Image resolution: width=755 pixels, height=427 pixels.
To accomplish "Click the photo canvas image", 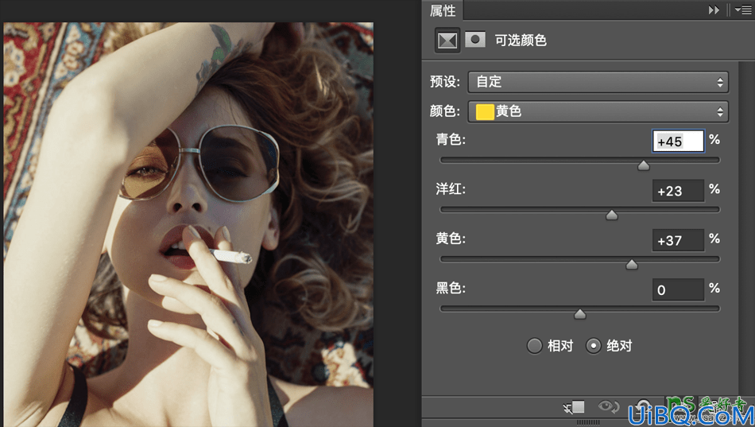I will (x=188, y=224).
